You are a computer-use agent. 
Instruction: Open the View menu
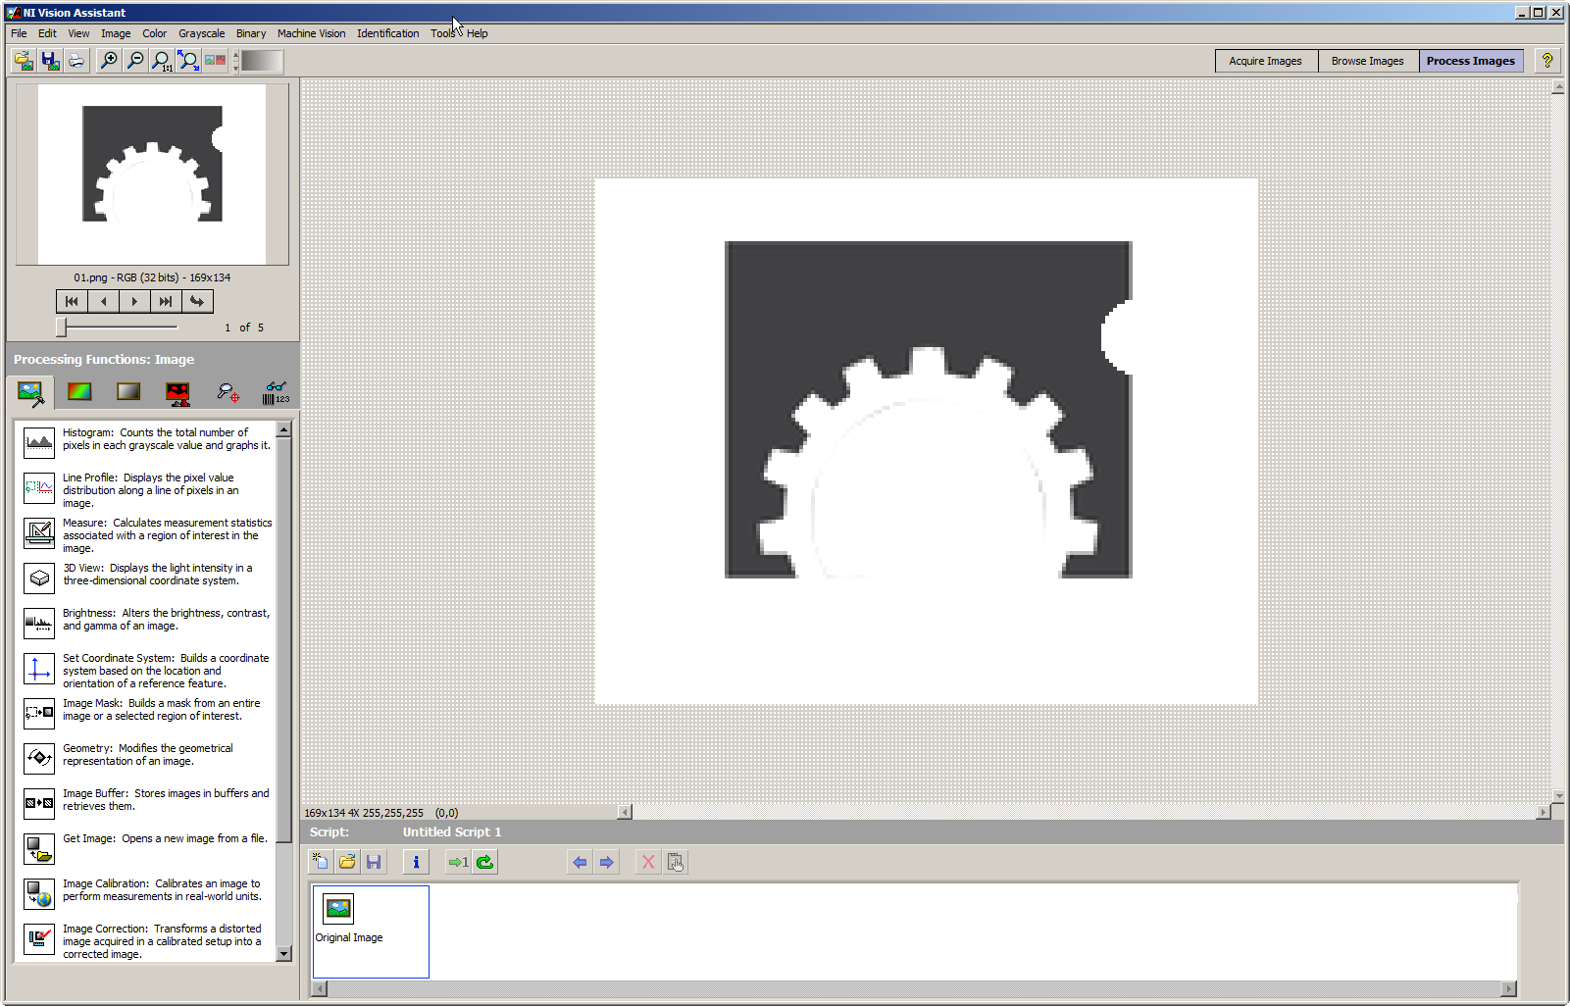(78, 33)
